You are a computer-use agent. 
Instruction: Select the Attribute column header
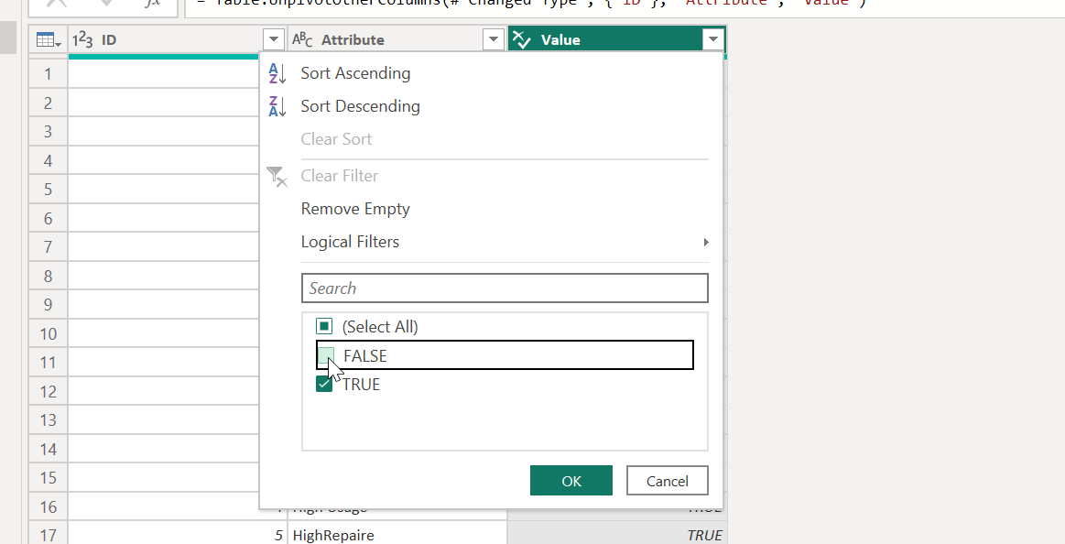click(397, 40)
